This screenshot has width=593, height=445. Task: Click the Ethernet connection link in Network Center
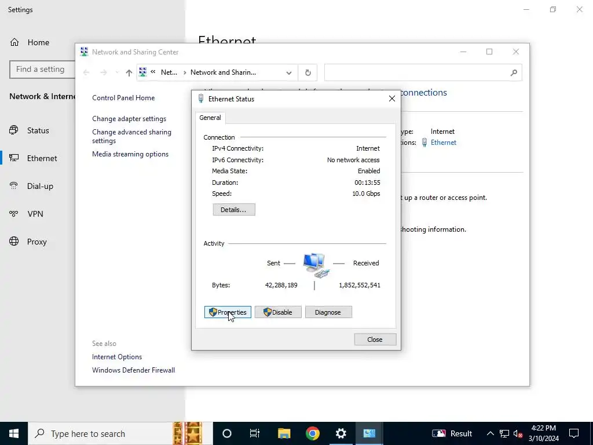pos(443,143)
